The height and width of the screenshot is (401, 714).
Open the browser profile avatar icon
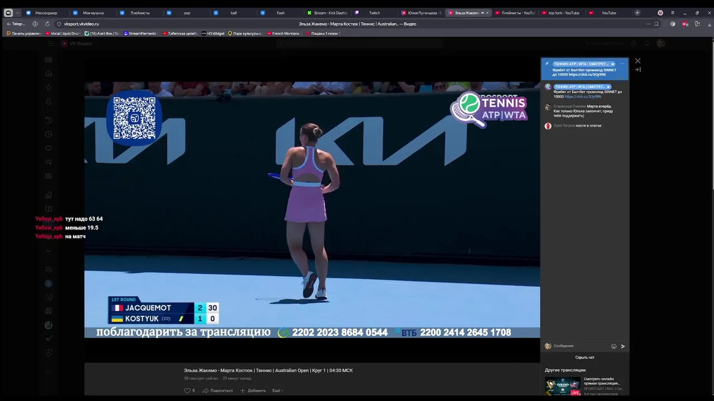click(660, 13)
